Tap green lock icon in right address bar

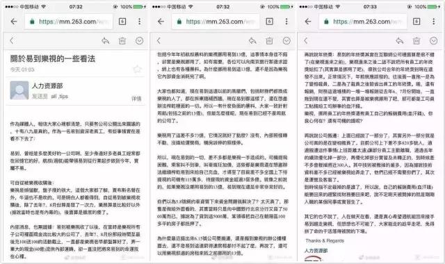[326, 22]
